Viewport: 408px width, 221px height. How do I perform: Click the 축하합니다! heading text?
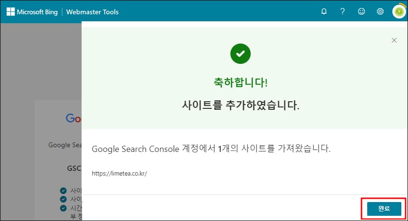241,83
